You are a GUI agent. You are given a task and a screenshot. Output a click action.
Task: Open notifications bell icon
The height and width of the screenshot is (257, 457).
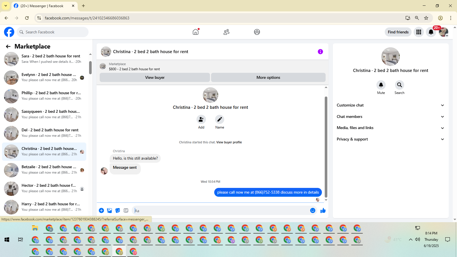[x=431, y=32]
